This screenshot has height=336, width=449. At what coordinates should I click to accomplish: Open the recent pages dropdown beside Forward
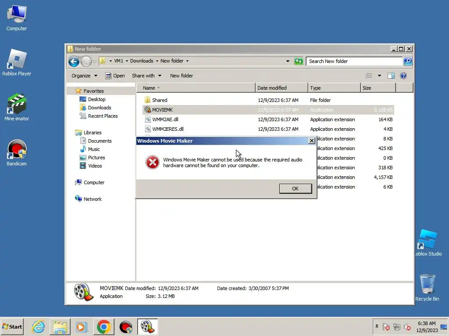95,61
